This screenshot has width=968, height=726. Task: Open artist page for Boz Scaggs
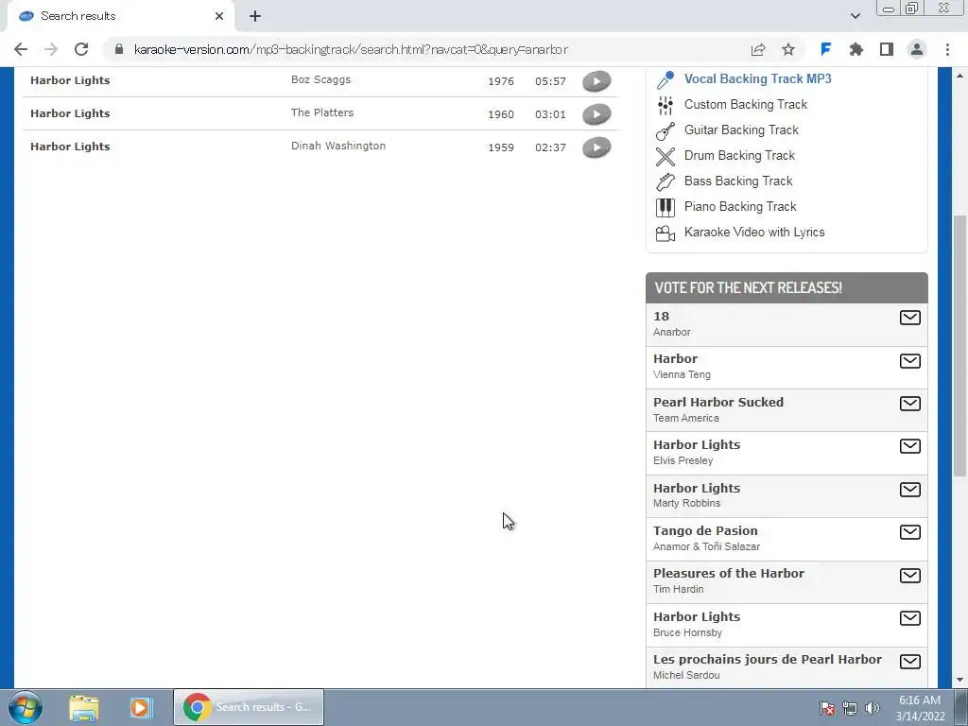(x=321, y=79)
